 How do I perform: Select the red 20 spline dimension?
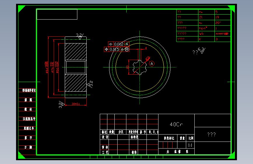coord(127,67)
